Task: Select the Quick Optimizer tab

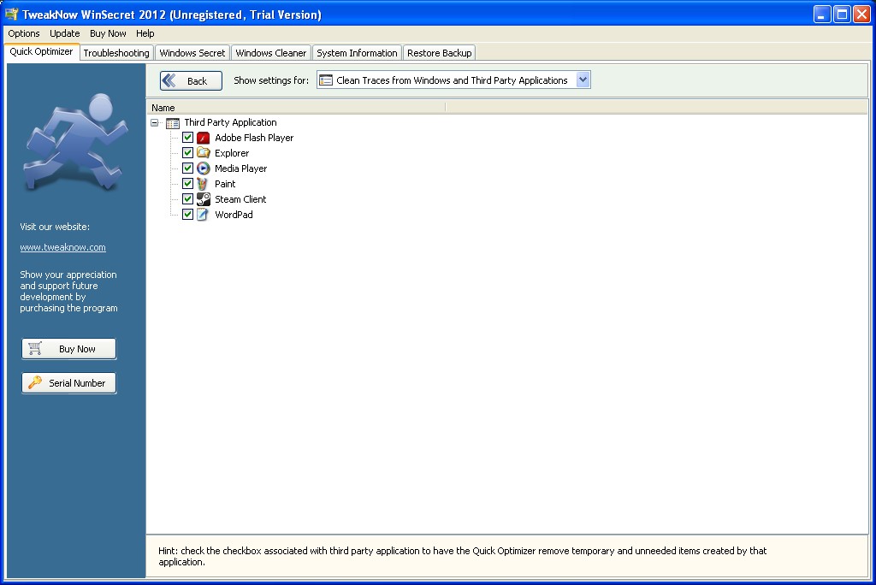Action: (x=41, y=51)
